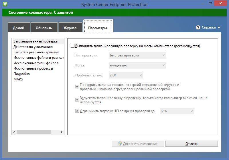This screenshot has height=160, width=229.
Task: Click the Приблизительно label
Action: coord(89,75)
